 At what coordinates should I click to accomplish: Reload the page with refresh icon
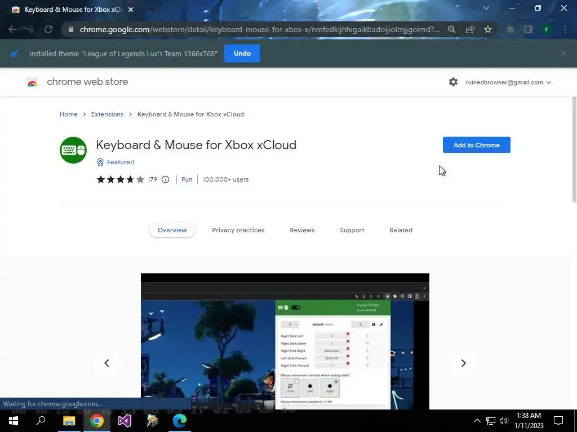[x=48, y=29]
